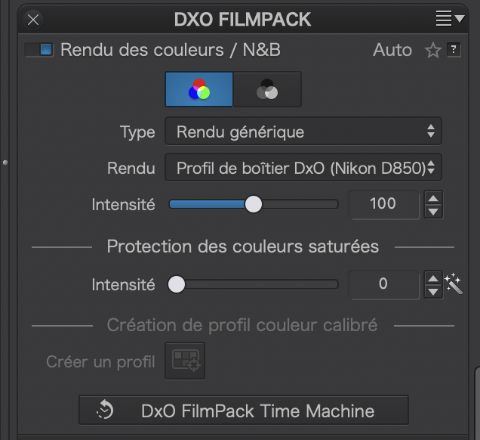Click the magic wand auto icon
The width and height of the screenshot is (480, 440).
coord(454,284)
